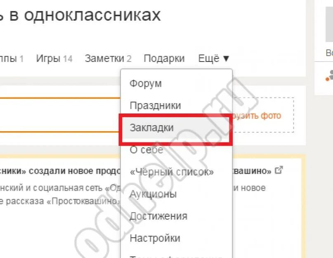Viewport: 333px width, 258px height.
Task: Click the orange-bordered status input field
Action: click(60, 115)
